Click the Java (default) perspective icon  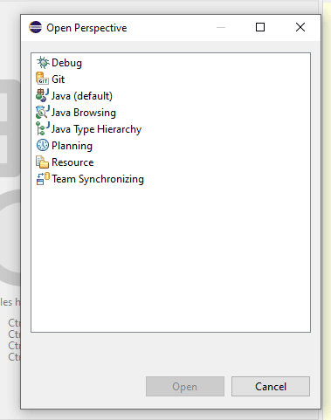(42, 95)
